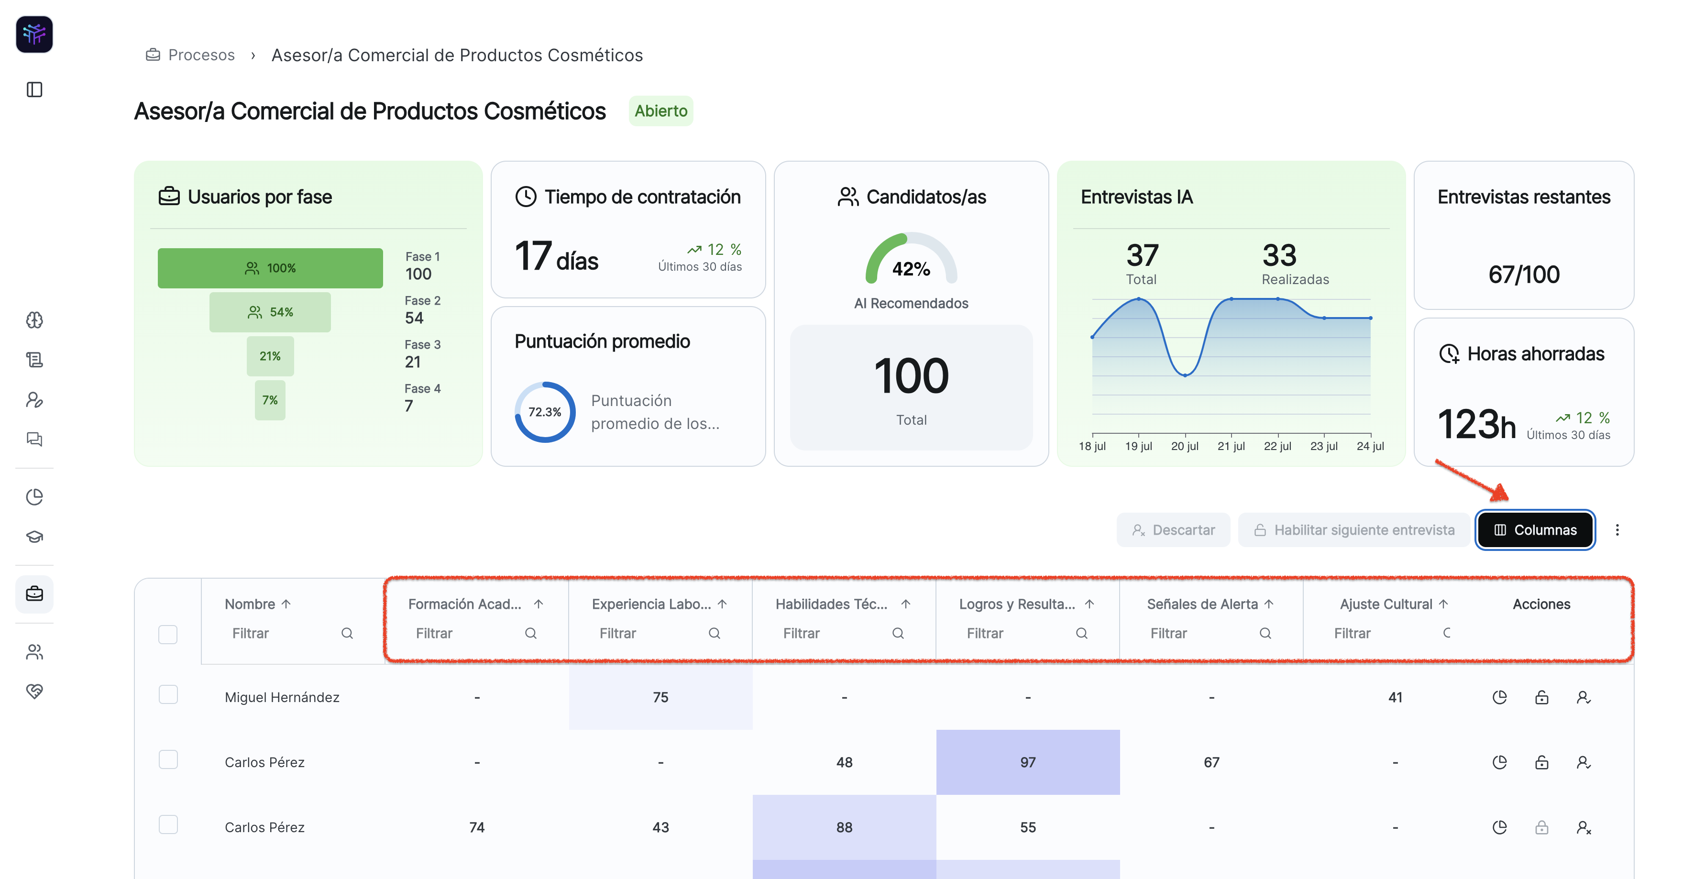The image size is (1694, 879).
Task: Click the 100% Fase 1 funnel bar
Action: tap(270, 268)
